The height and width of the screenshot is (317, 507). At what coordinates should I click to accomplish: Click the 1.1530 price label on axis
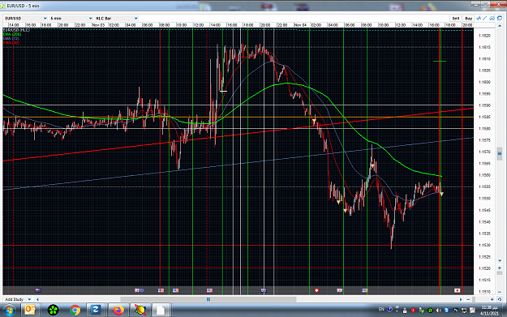484,245
